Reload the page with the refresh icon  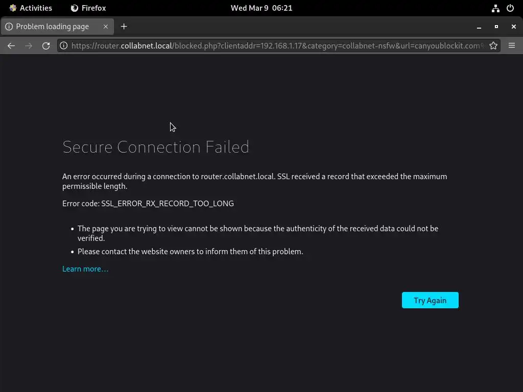point(46,45)
